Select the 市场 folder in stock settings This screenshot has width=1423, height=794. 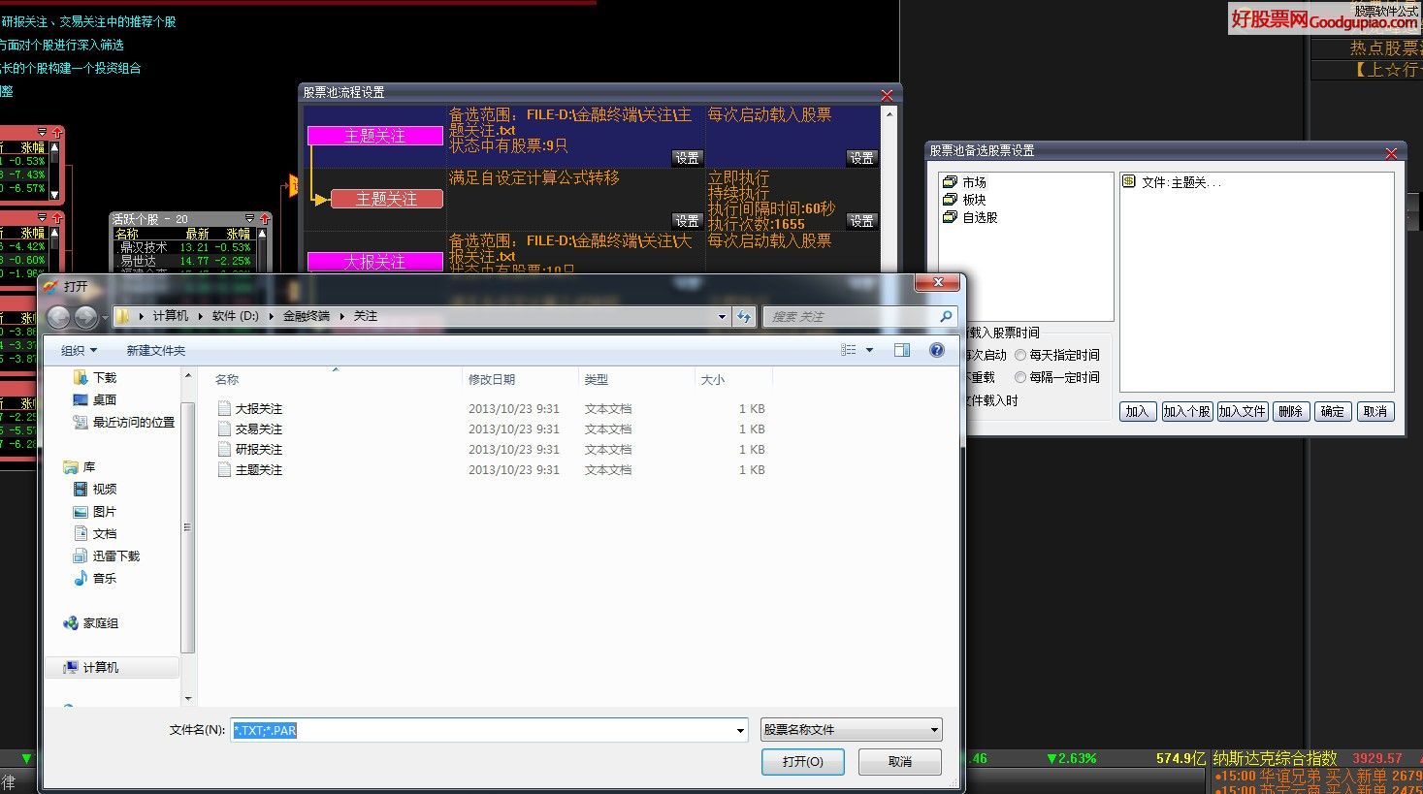964,182
